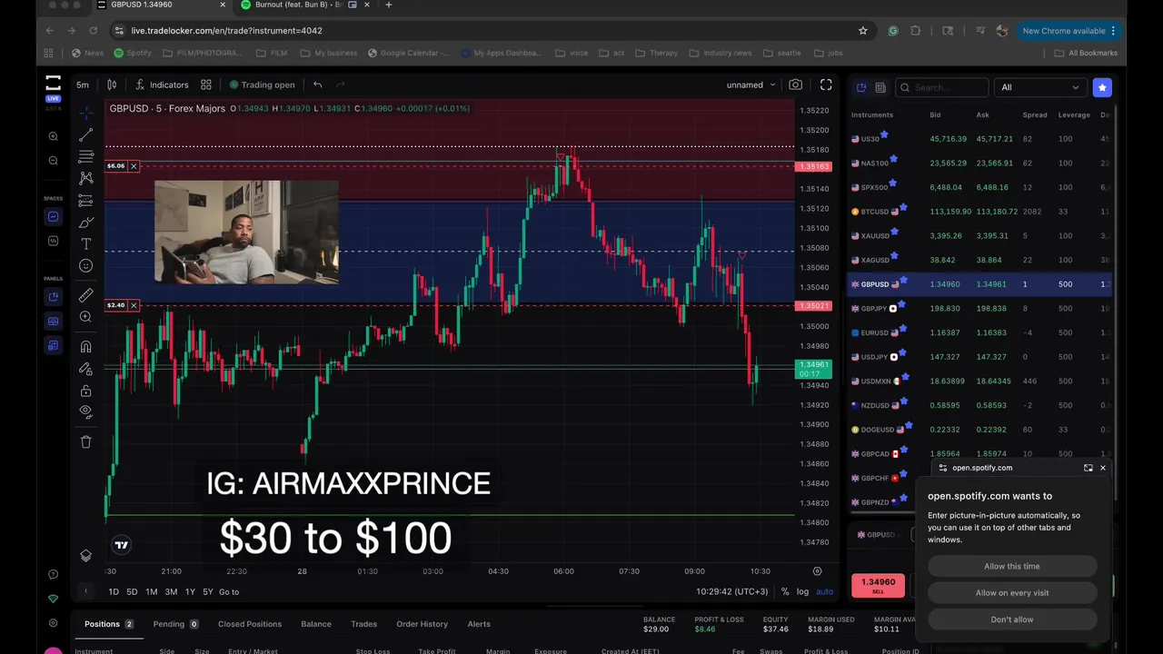1163x654 pixels.
Task: Click the instrument Search field
Action: pyautogui.click(x=941, y=87)
